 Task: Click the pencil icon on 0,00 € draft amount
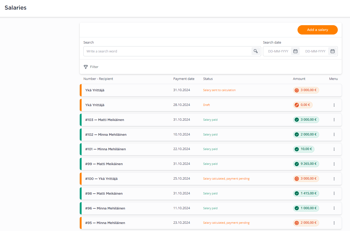click(x=297, y=105)
